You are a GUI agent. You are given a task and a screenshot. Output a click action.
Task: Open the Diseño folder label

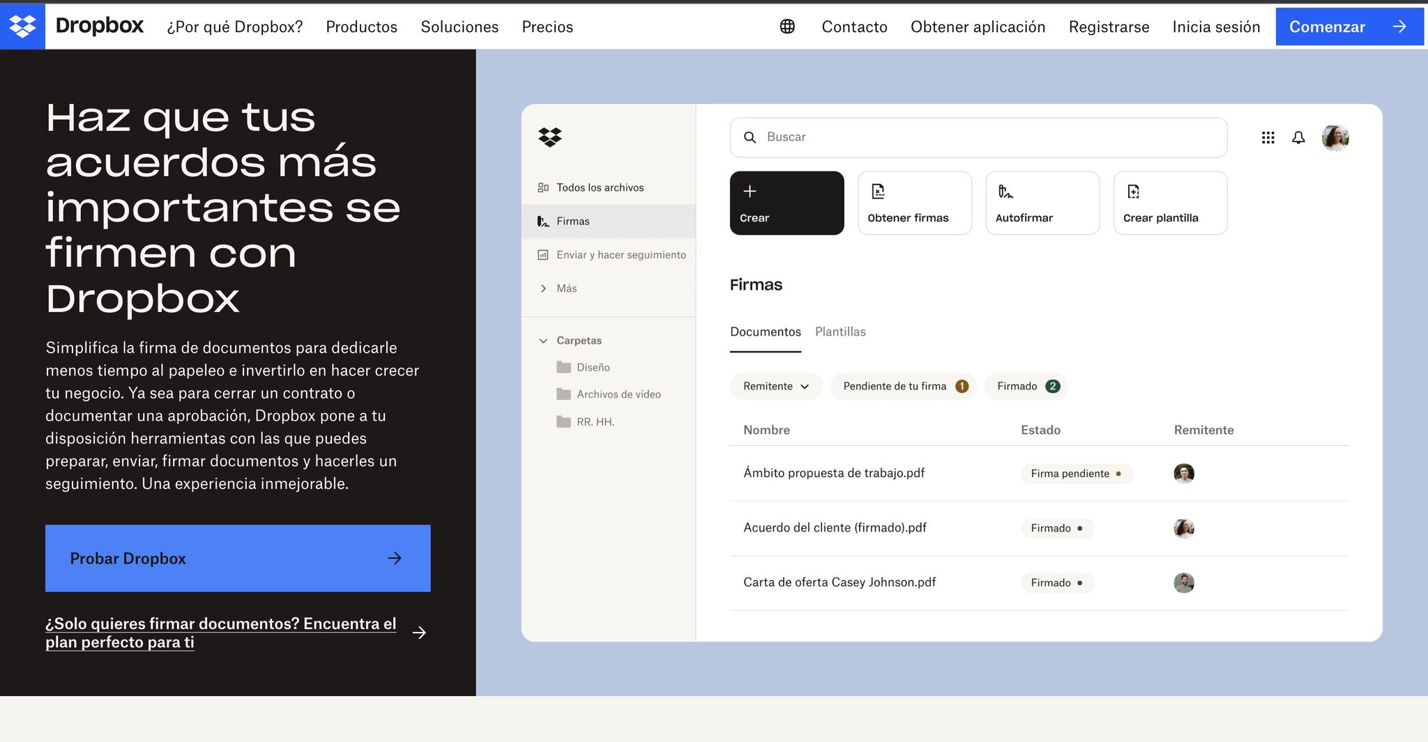593,367
